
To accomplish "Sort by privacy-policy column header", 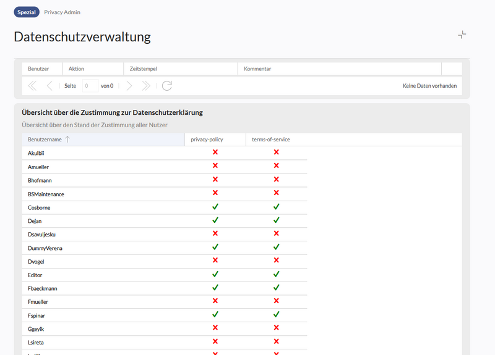I will point(207,140).
